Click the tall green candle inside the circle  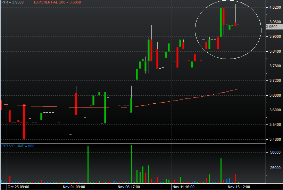(221, 23)
